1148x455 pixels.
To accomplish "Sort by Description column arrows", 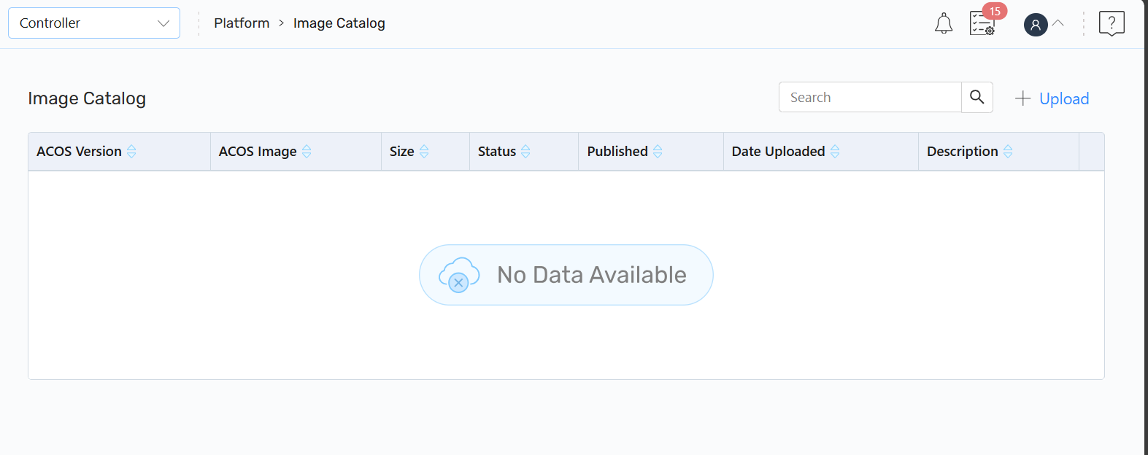I will pos(1008,152).
